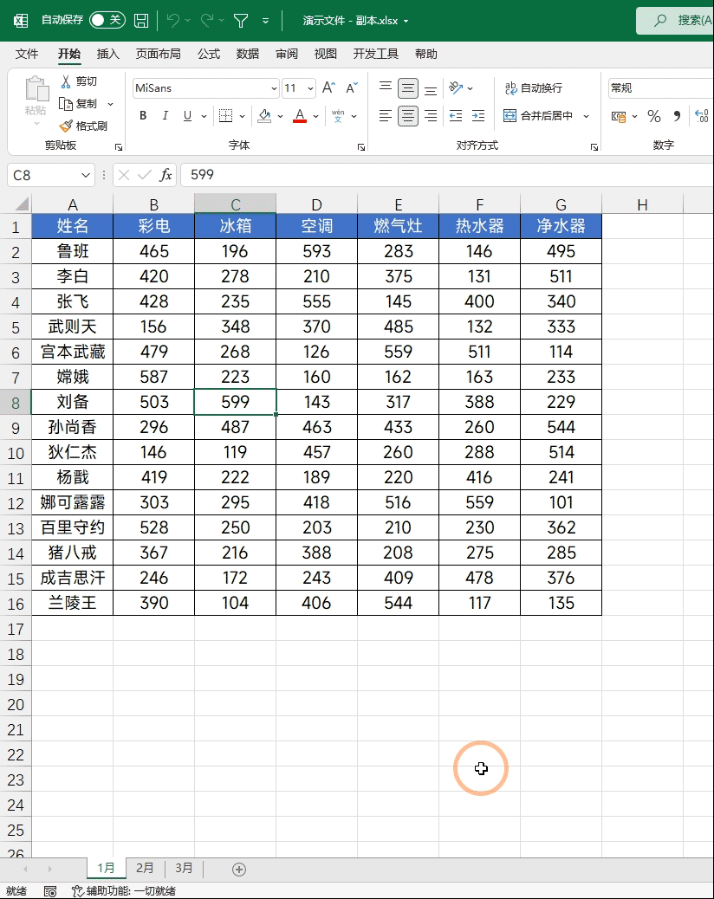The height and width of the screenshot is (899, 714).
Task: Click the Save icon in the title bar
Action: coord(140,20)
